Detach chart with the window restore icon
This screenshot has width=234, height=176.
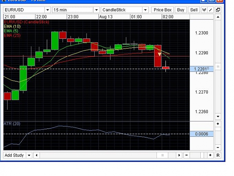coord(218,10)
